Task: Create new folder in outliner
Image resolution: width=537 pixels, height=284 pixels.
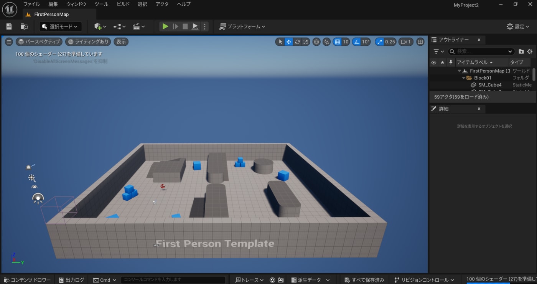Action: [x=521, y=51]
